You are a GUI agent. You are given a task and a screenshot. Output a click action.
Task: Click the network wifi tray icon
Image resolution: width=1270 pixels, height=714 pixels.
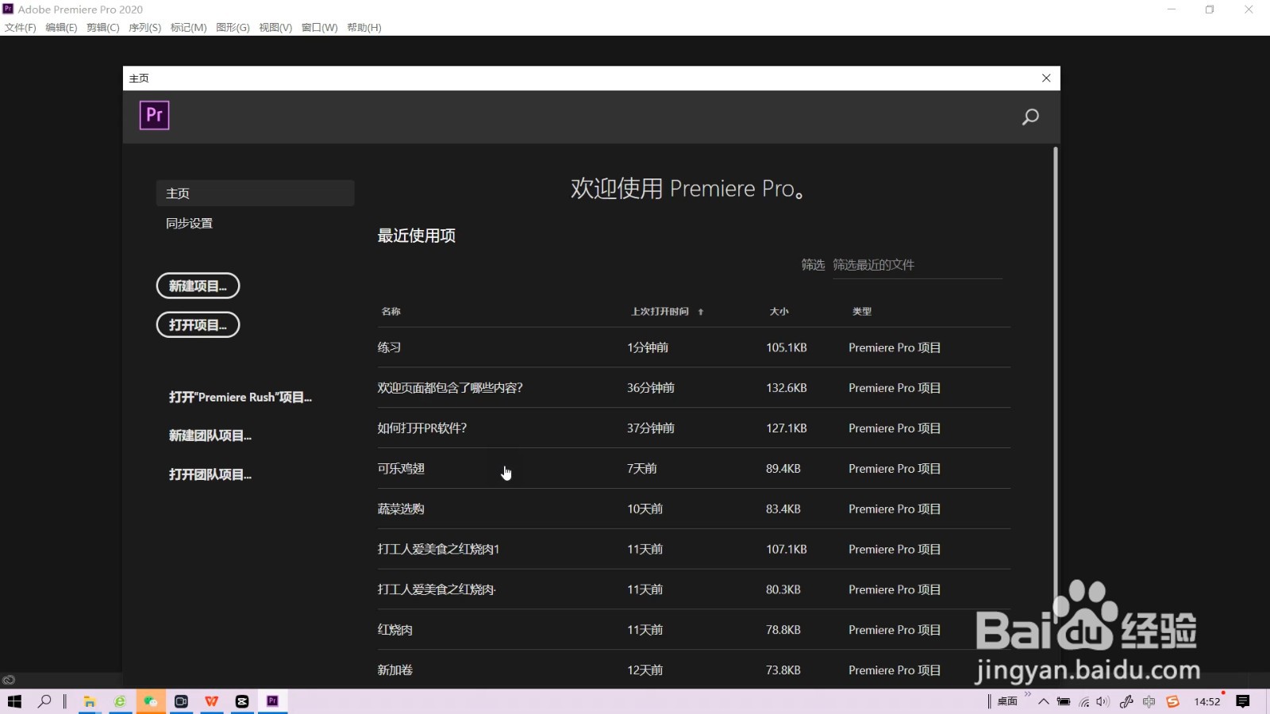click(1084, 701)
